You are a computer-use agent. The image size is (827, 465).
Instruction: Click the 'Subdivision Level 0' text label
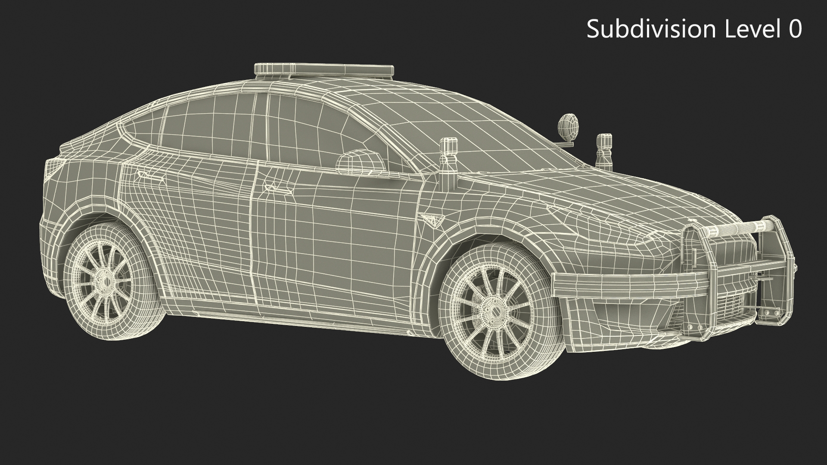tap(694, 29)
